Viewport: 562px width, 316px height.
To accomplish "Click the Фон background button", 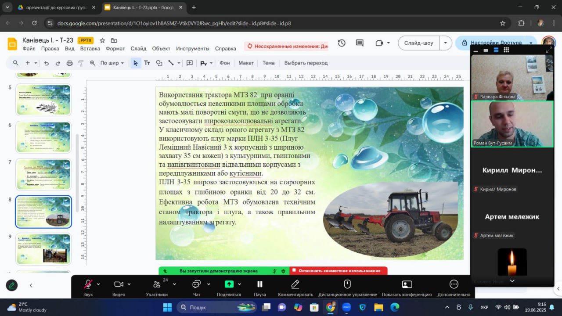I will (224, 63).
